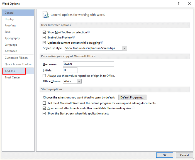This screenshot has height=160, width=195.
Task: Click the User name text field
Action: [x=88, y=64]
